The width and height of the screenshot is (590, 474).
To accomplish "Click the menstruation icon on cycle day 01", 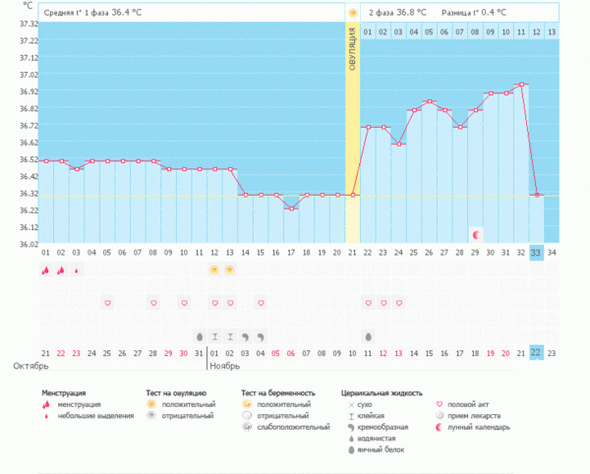I will click(x=46, y=269).
